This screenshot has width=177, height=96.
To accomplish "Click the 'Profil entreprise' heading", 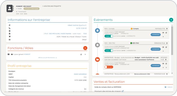I will click(x=19, y=66).
